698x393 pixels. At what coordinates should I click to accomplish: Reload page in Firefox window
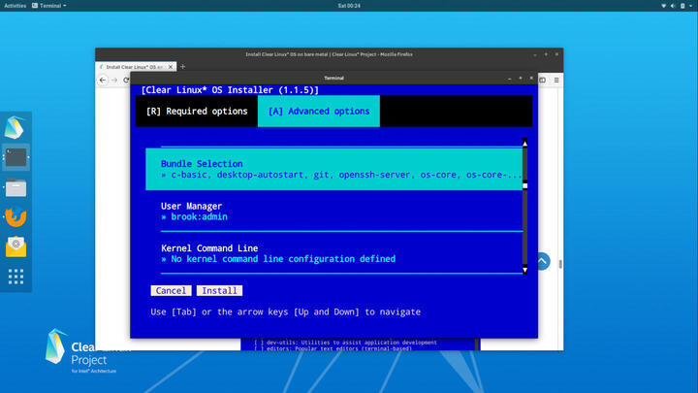click(126, 81)
